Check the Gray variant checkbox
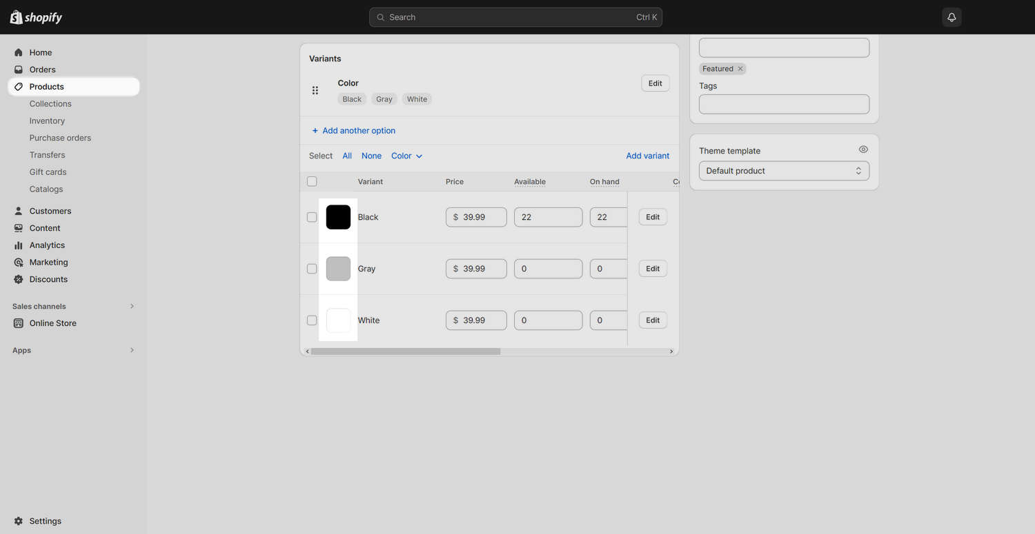 coord(312,269)
